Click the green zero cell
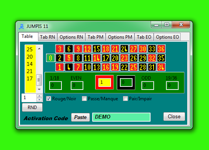Screen dimensions: 209x150 [x=50, y=58]
